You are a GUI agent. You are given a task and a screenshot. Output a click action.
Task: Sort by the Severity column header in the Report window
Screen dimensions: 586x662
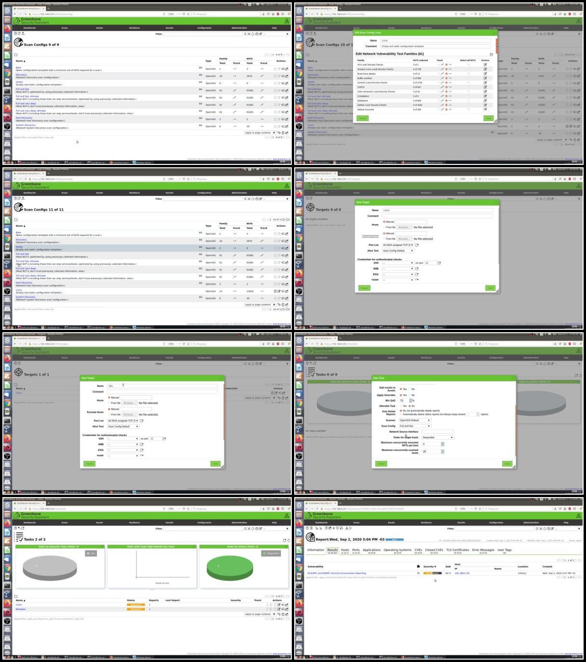tap(430, 567)
